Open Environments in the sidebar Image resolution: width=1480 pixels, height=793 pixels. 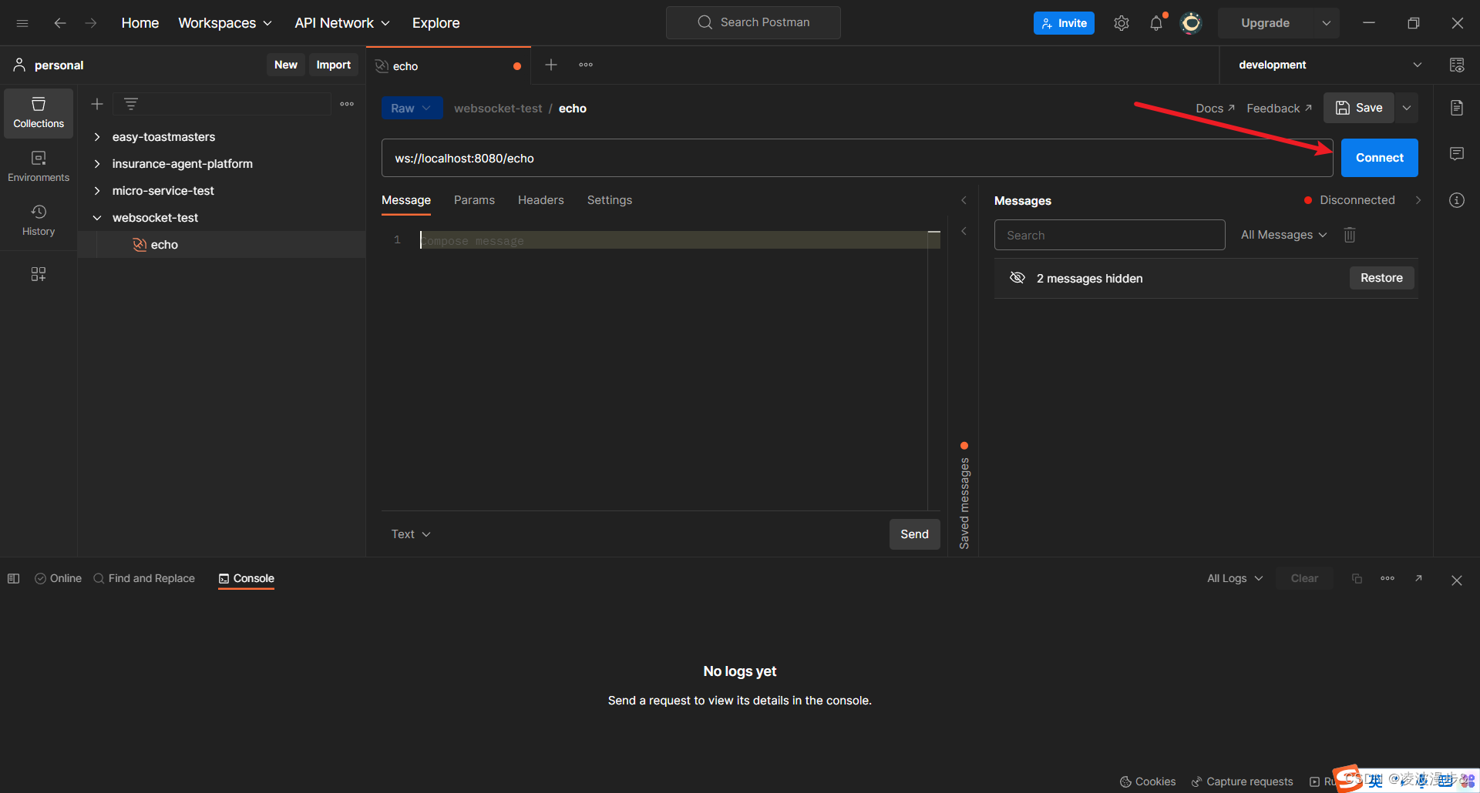(39, 167)
